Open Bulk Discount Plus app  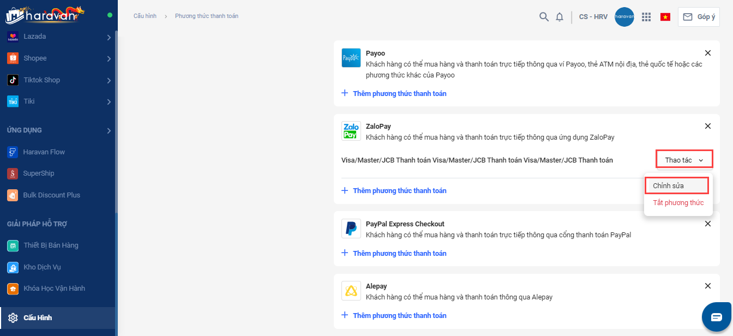(x=51, y=195)
